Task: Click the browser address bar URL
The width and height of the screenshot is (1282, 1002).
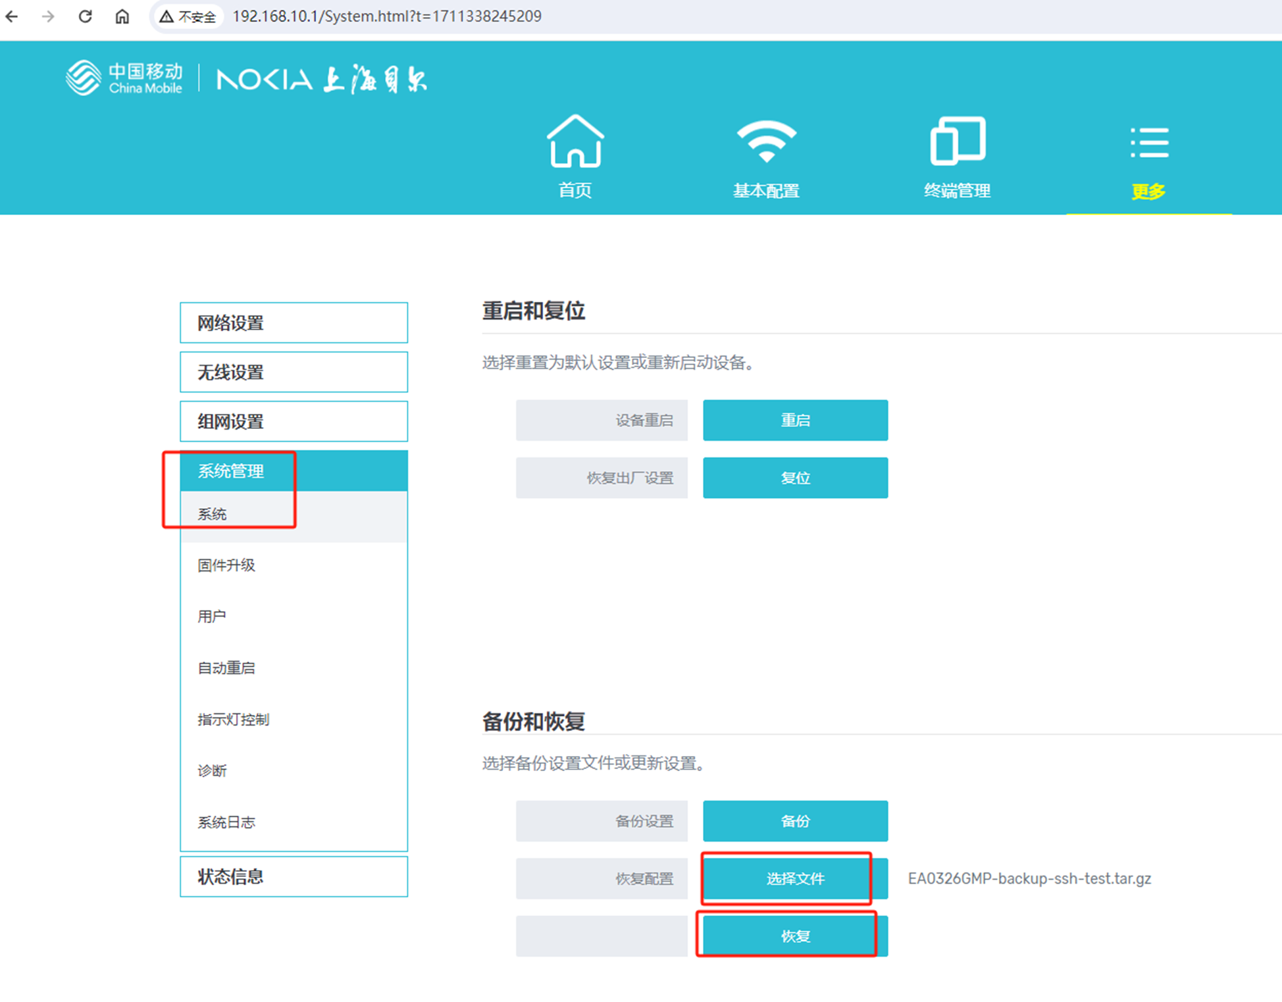Action: pos(387,16)
